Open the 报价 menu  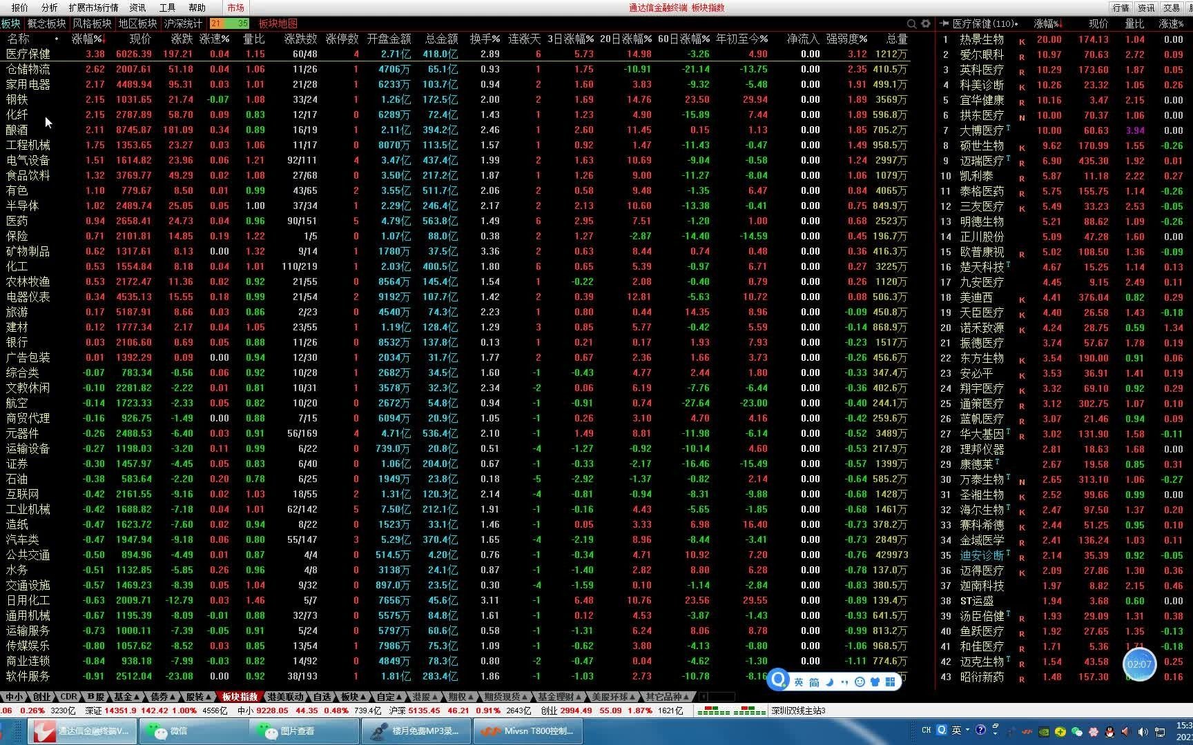coord(20,8)
